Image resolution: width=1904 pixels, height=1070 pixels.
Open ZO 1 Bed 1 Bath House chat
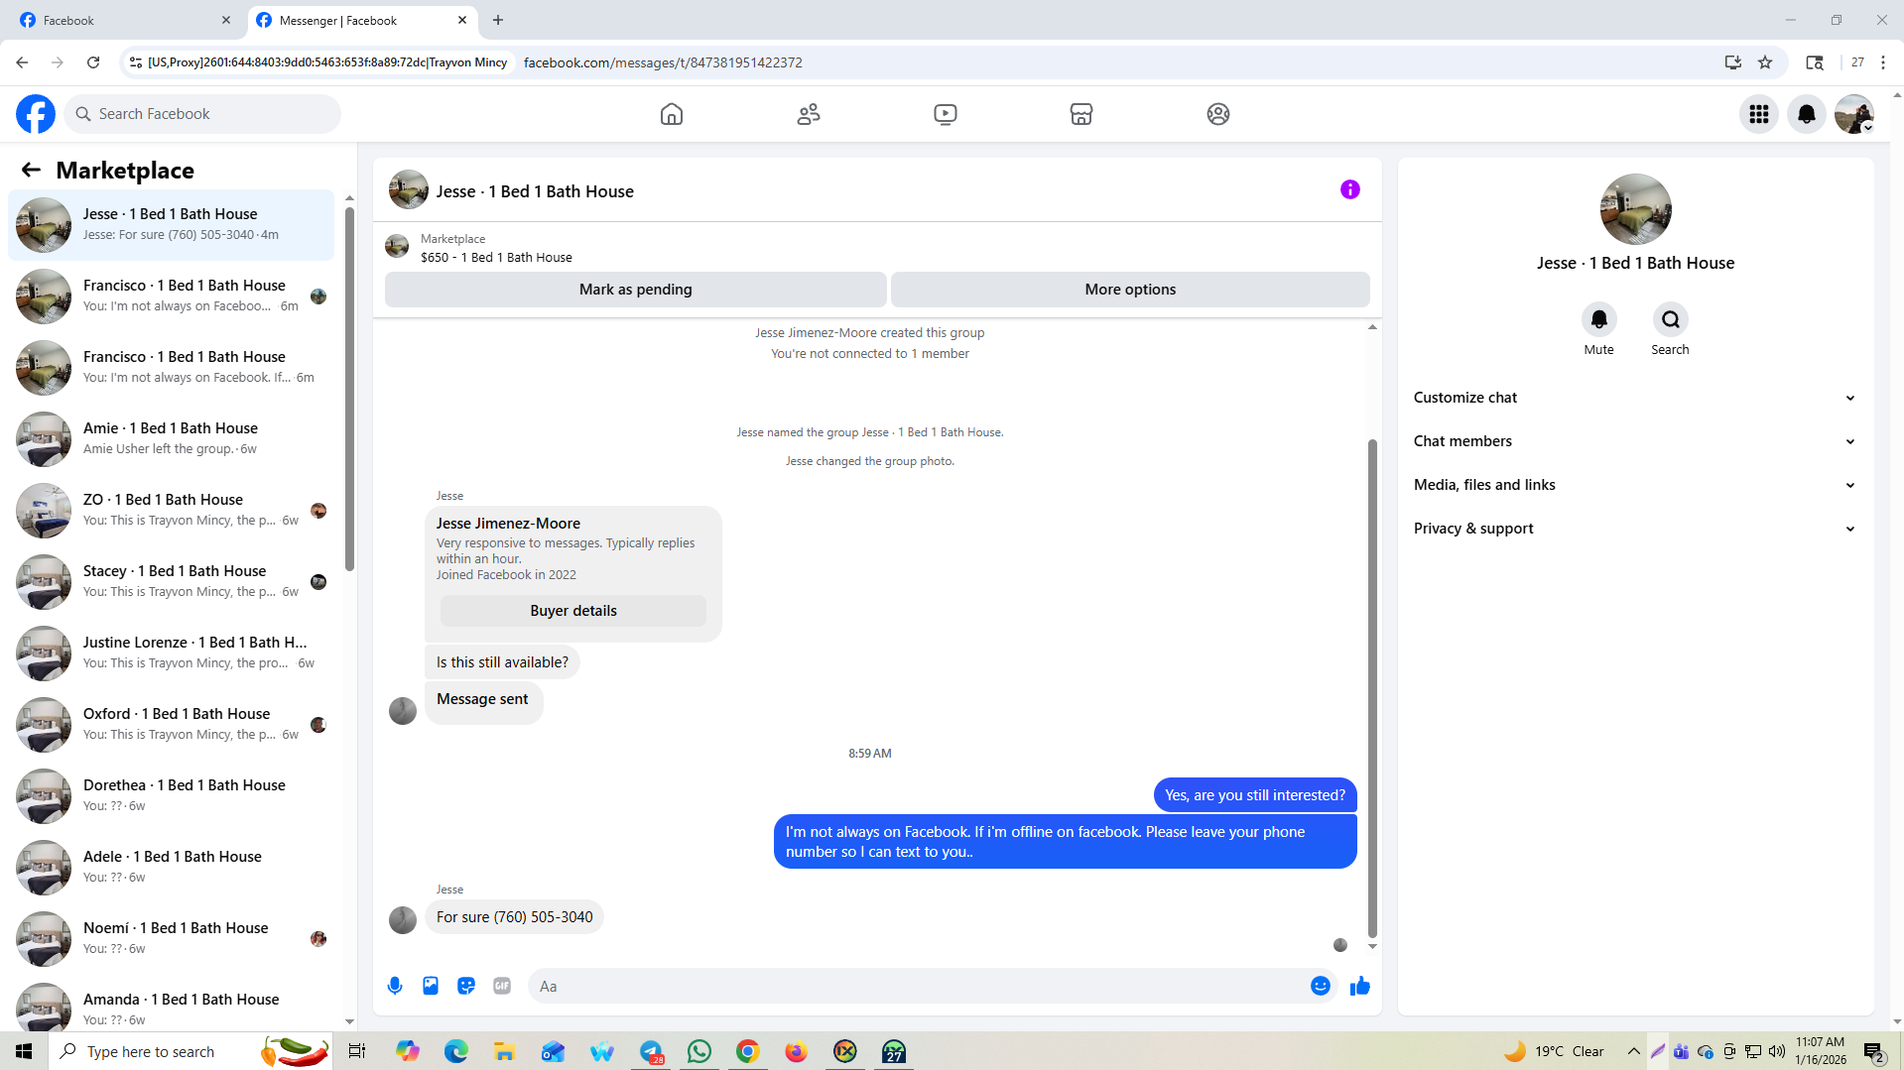(172, 511)
